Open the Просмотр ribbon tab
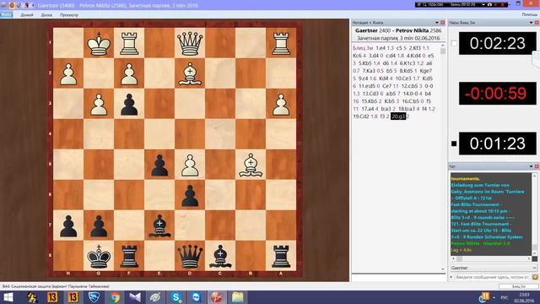Screen dimensions: 540x304 (x=69, y=15)
